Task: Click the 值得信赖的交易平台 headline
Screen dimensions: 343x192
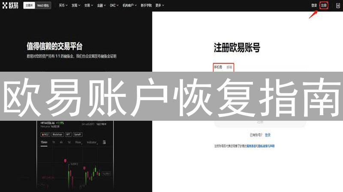Action: coord(54,46)
